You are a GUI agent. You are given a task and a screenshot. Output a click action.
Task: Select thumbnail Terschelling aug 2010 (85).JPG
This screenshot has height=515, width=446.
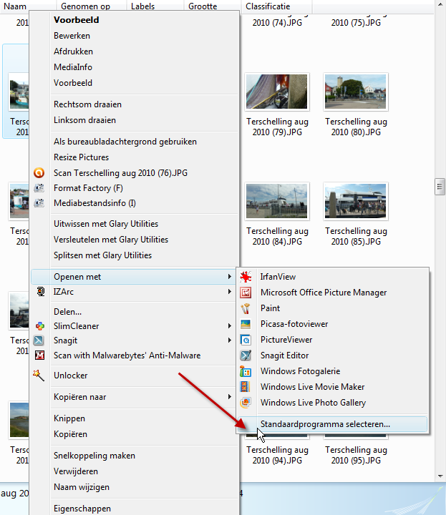355,201
